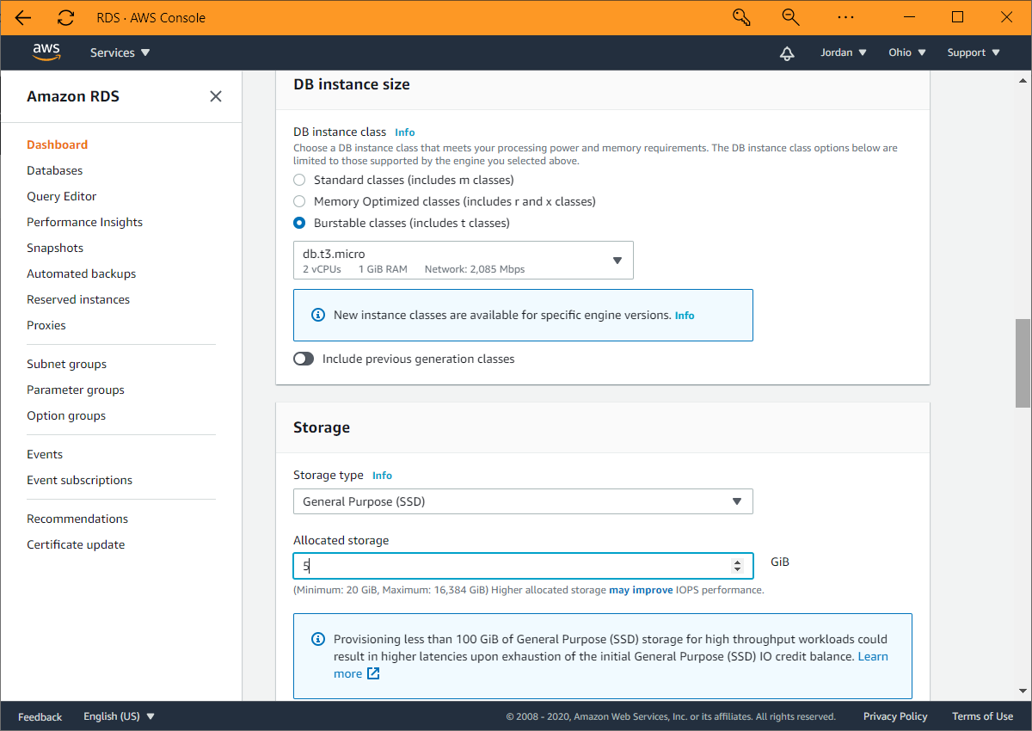The width and height of the screenshot is (1032, 731).
Task: Open the English (US) language selector
Action: 119,716
